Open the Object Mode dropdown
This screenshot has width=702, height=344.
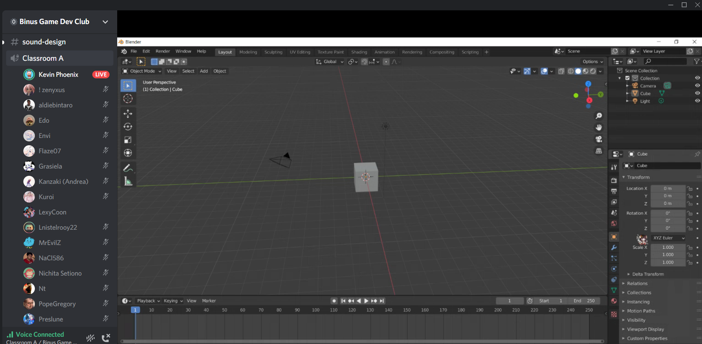[x=141, y=71]
